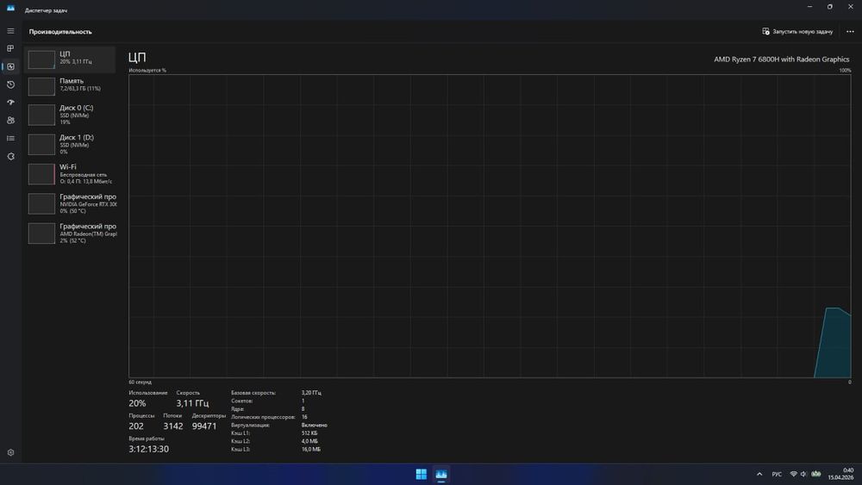Screen dimensions: 862x485
Task: Open Task Manager settings gear
Action: pyautogui.click(x=10, y=452)
